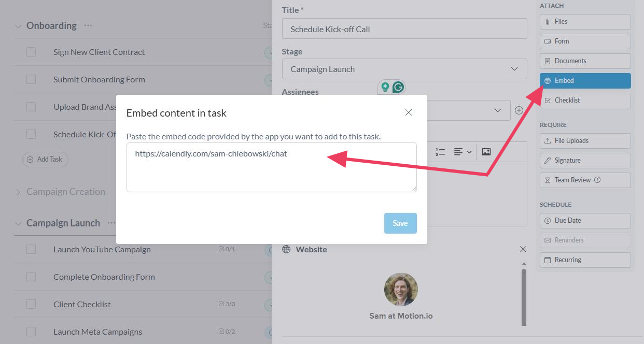Image resolution: width=644 pixels, height=344 pixels.
Task: Choose the Checklist attach option
Action: point(585,100)
